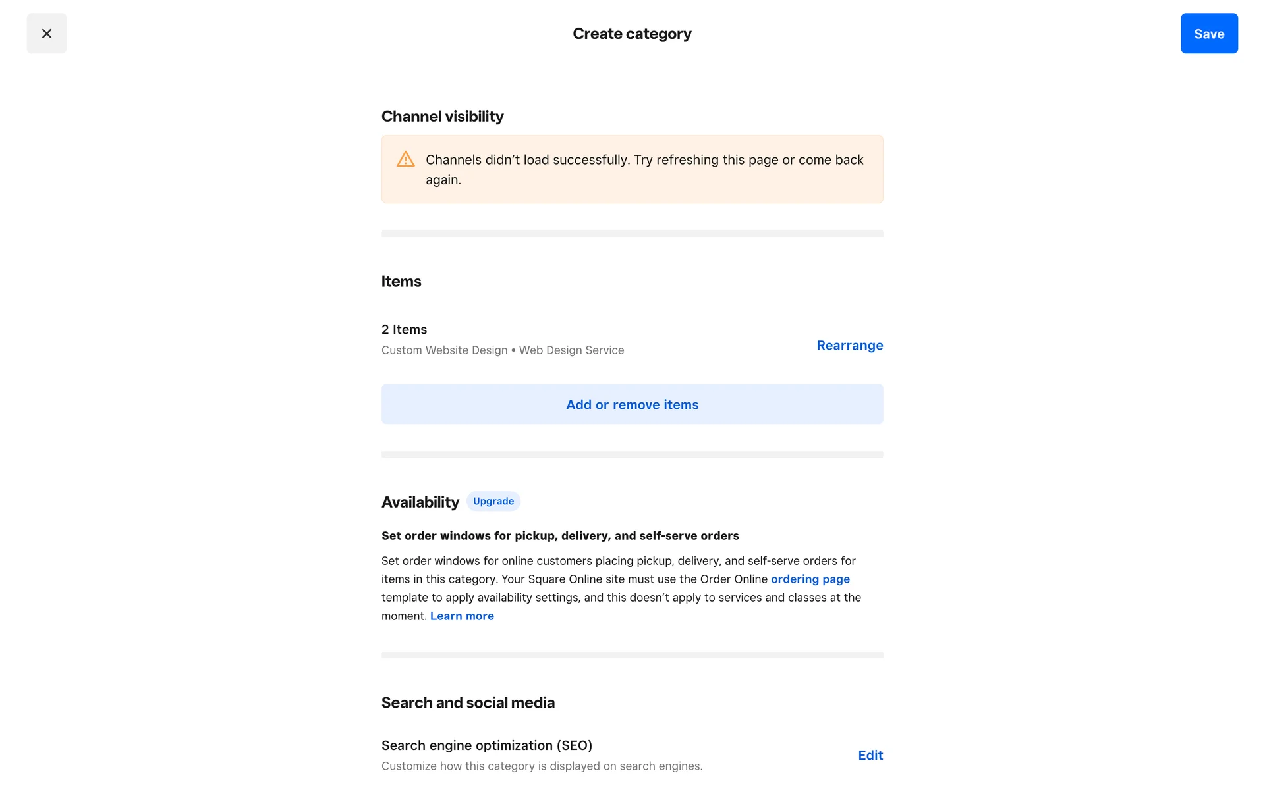Click the Create category title

pyautogui.click(x=632, y=34)
